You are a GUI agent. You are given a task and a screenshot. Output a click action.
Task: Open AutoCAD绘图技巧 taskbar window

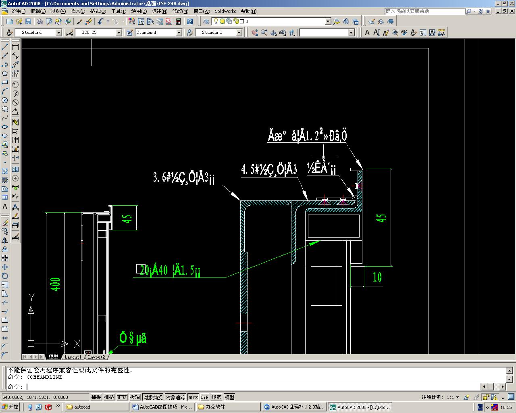click(162, 407)
